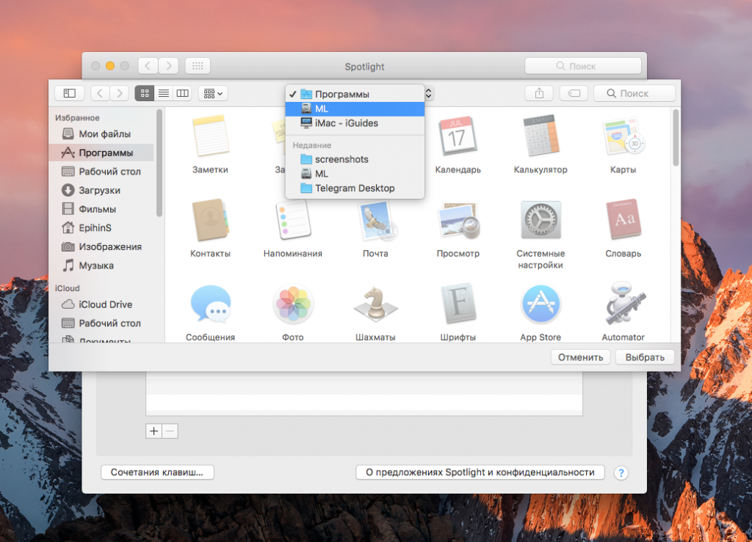Click the location popup stepper arrows

point(429,93)
